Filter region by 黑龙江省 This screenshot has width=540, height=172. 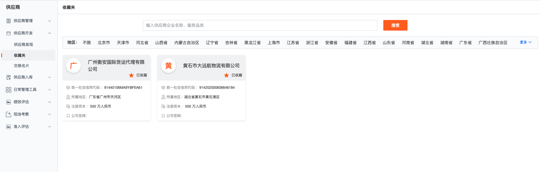pyautogui.click(x=253, y=43)
